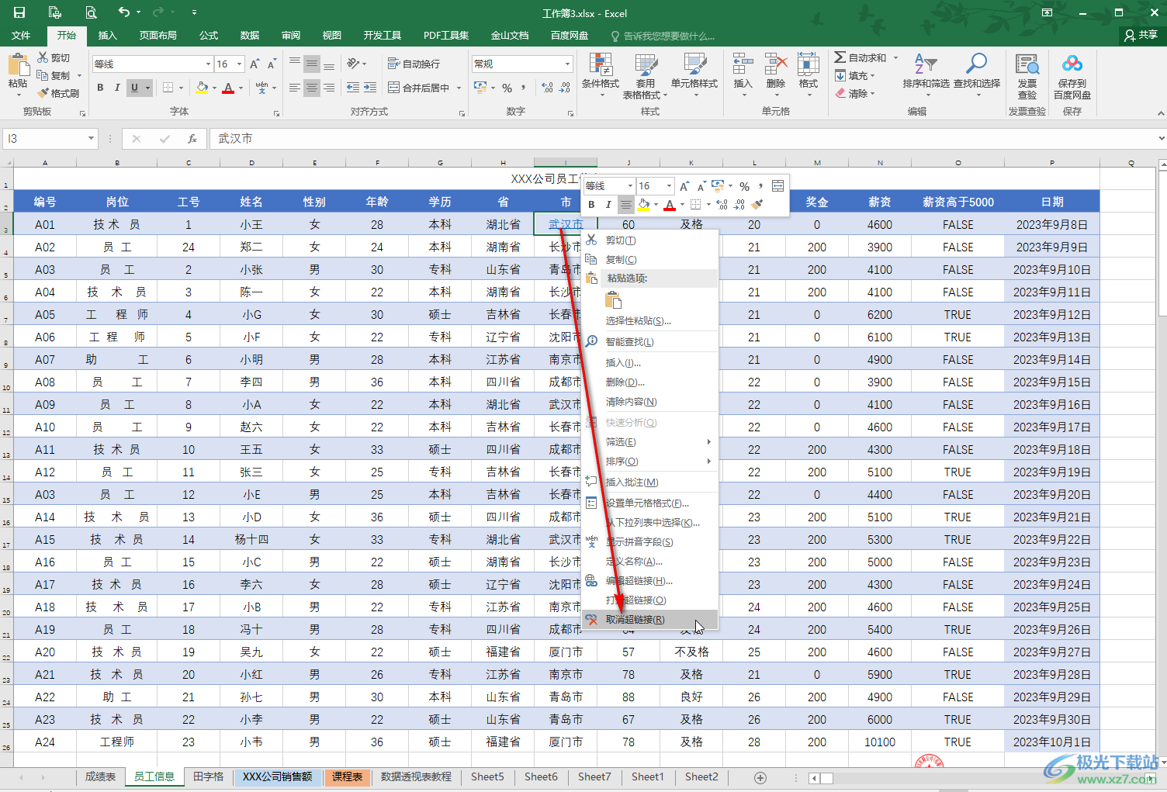The height and width of the screenshot is (792, 1167).
Task: Click the 共享 (Share) button
Action: click(x=1141, y=36)
